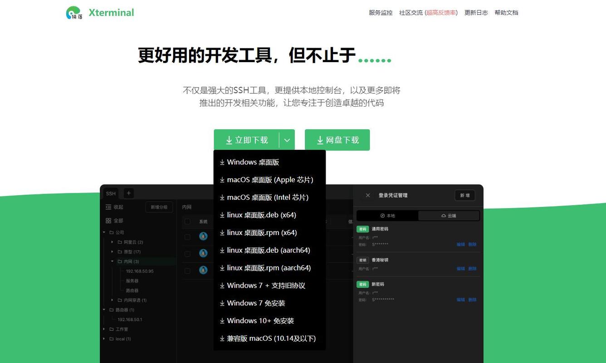The width and height of the screenshot is (606, 363).
Task: Click the + icon to add a new tab
Action: pyautogui.click(x=128, y=193)
